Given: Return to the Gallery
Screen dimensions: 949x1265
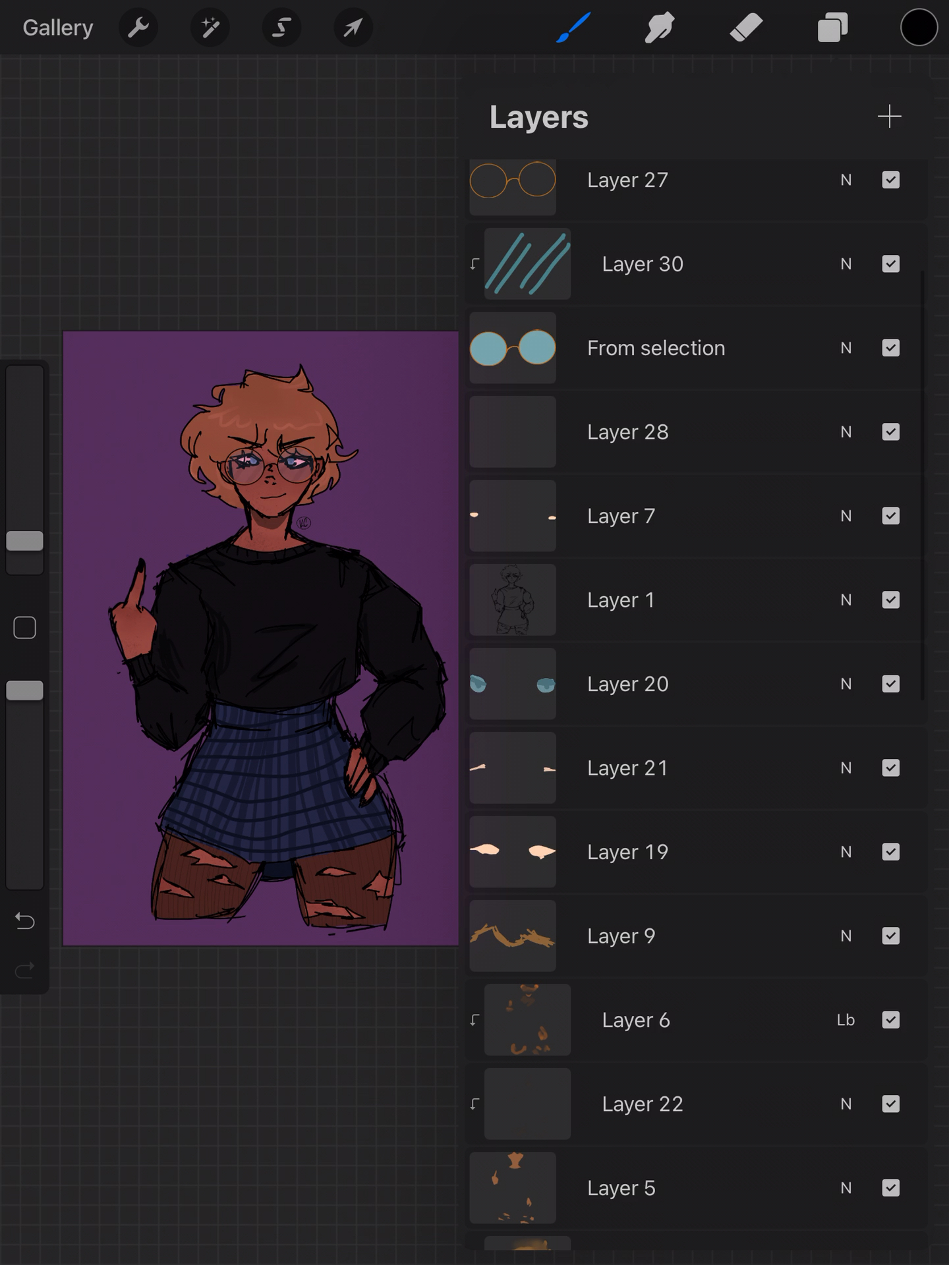Looking at the screenshot, I should pos(58,28).
